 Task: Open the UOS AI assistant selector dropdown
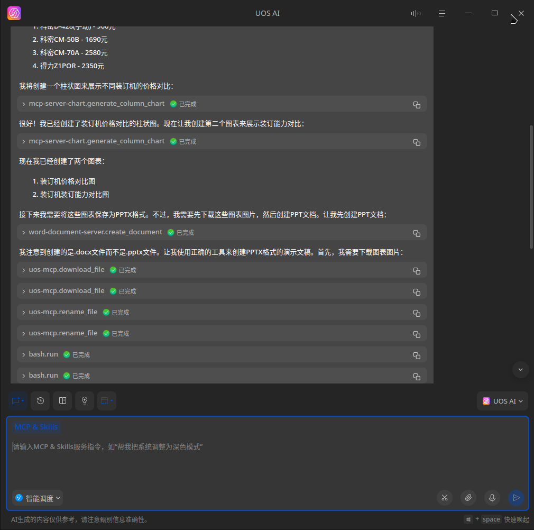[x=502, y=401]
